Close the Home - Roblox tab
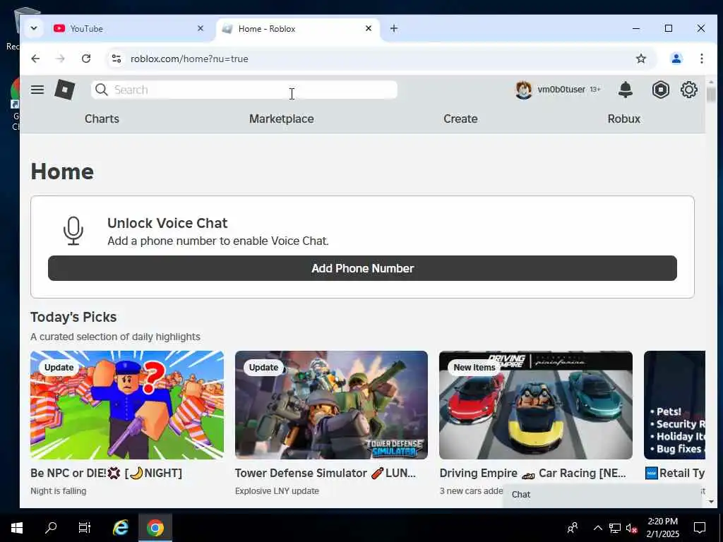723x542 pixels. 369,28
